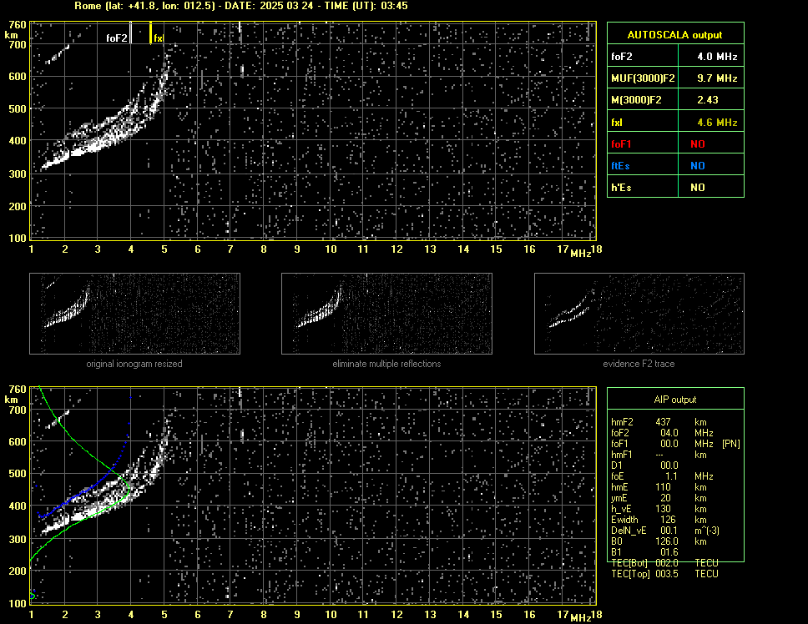808x624 pixels.
Task: Click the h'Es row label
Action: 621,188
